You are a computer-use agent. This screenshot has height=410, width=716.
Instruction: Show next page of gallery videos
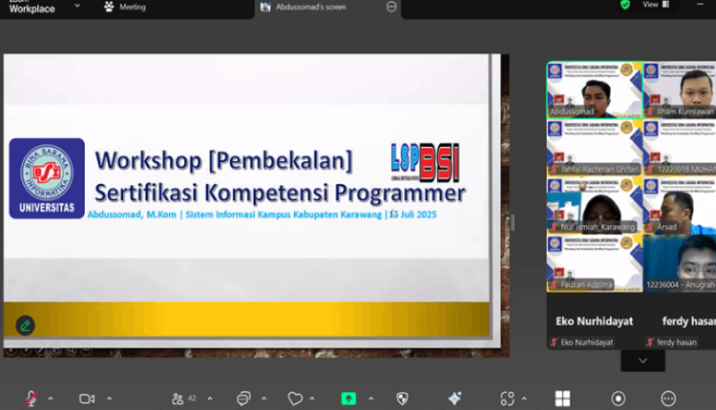click(642, 360)
